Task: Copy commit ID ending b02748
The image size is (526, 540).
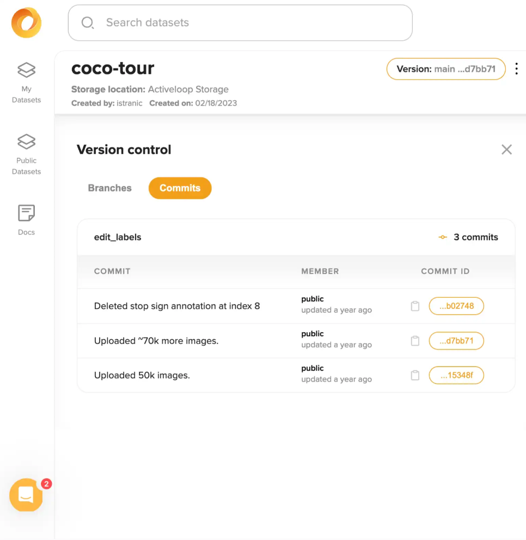Action: [415, 306]
